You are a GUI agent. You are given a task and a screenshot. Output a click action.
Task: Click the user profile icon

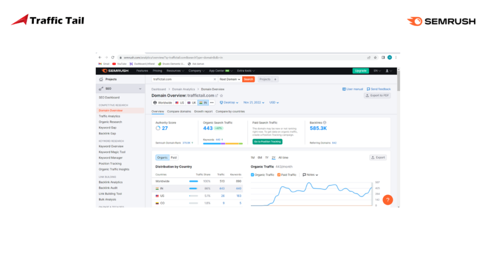pos(389,71)
